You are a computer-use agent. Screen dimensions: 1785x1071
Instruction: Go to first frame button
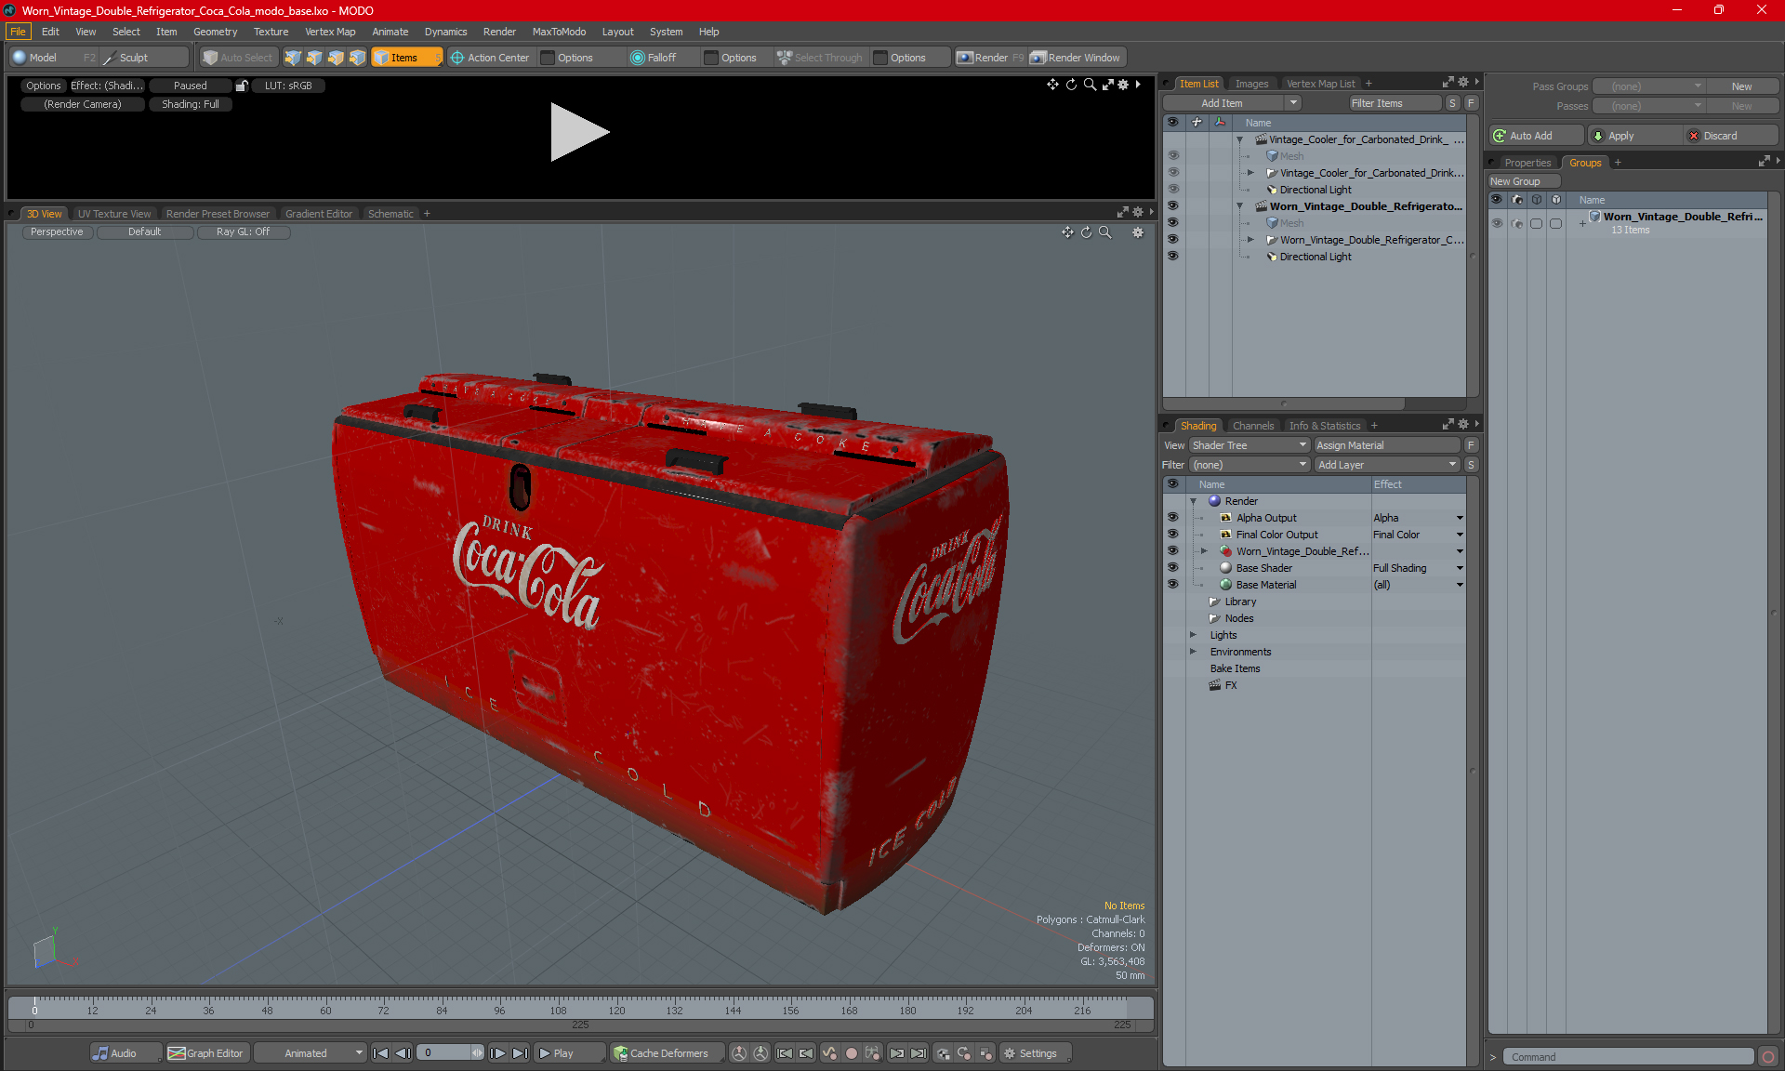[x=381, y=1053]
